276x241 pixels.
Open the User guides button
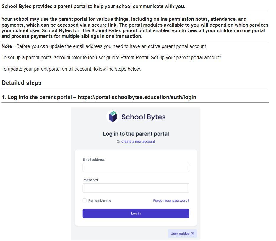click(x=182, y=234)
